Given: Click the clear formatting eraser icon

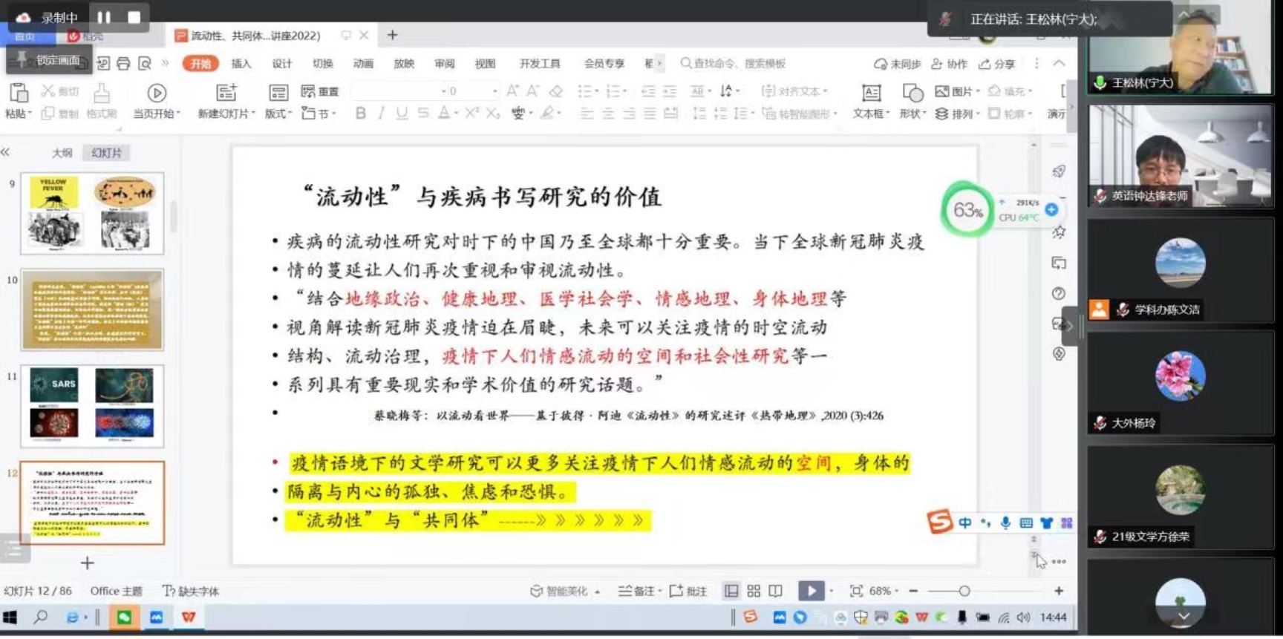Looking at the screenshot, I should tap(555, 91).
